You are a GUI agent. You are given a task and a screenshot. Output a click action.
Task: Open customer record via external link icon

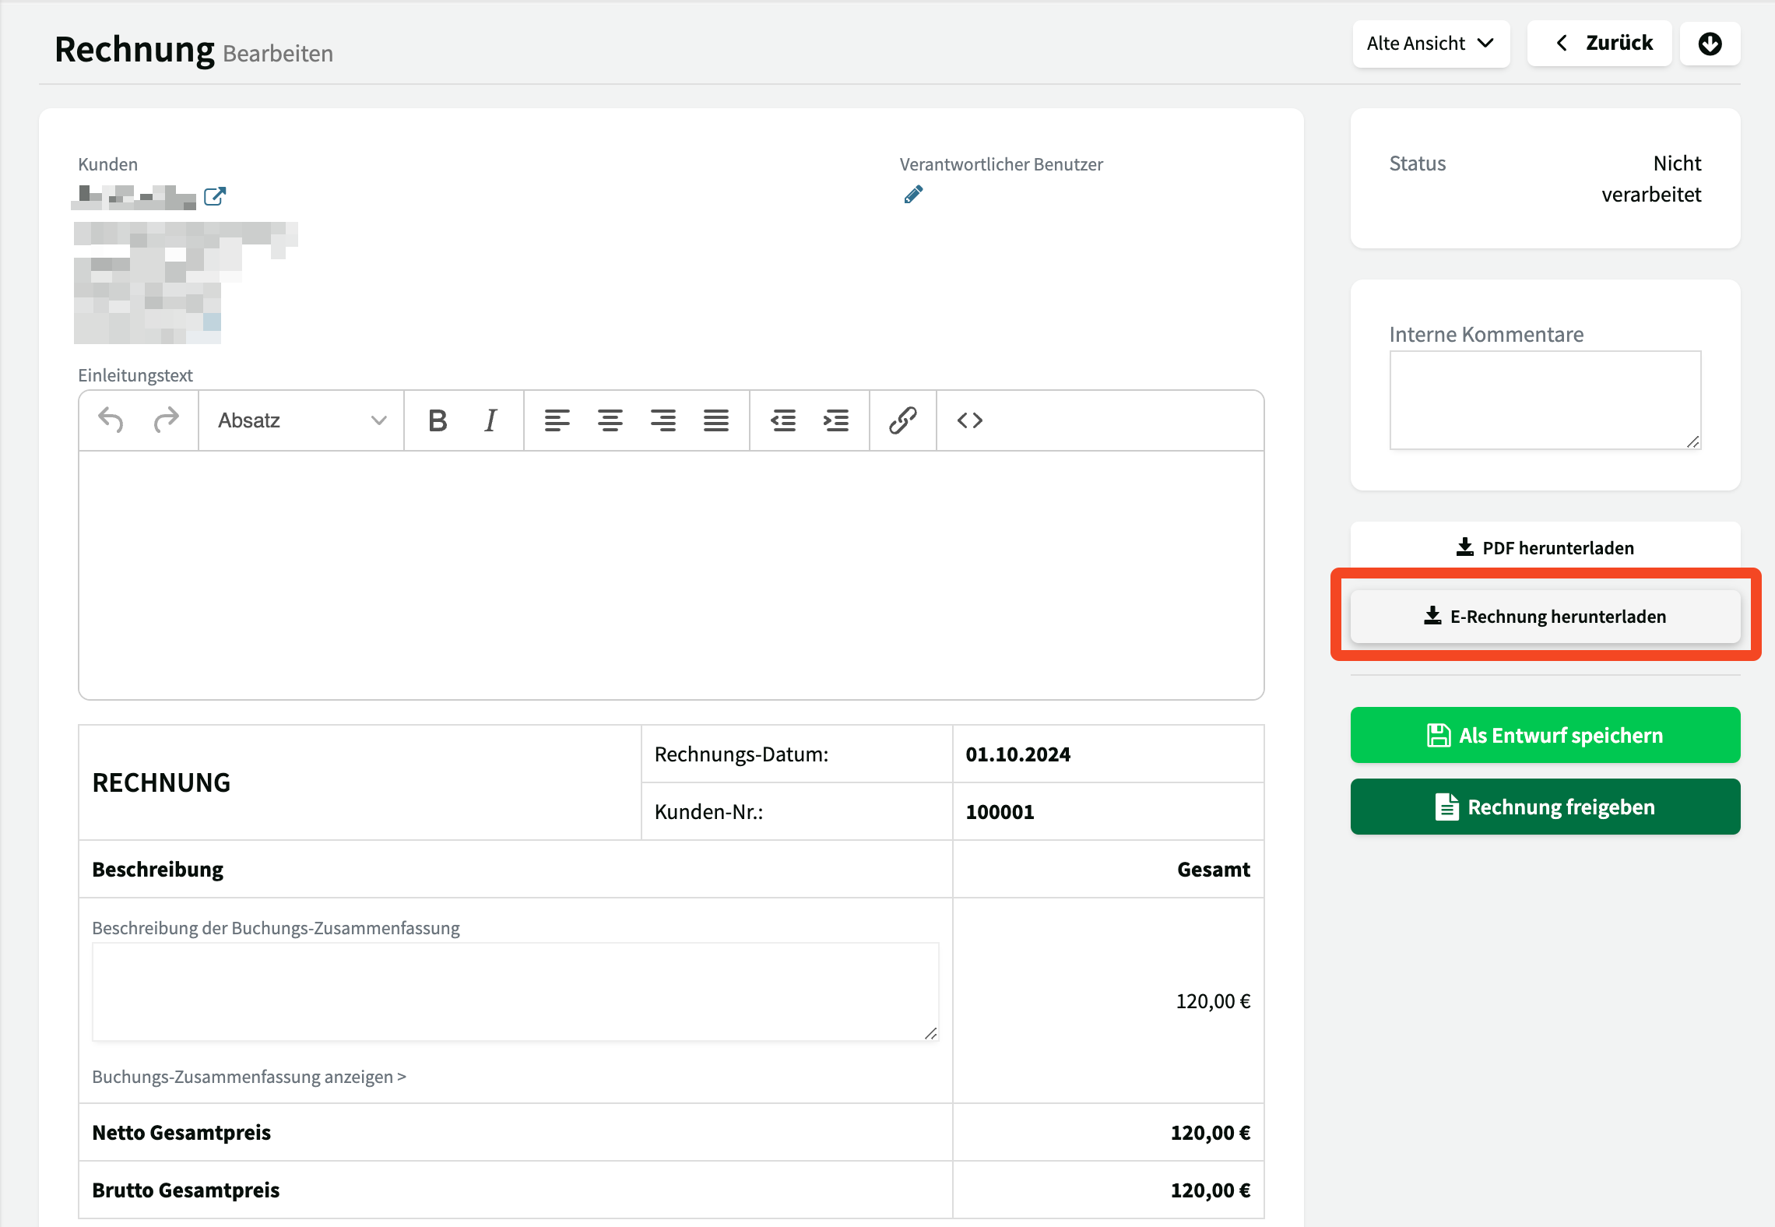coord(214,196)
